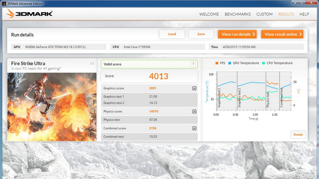Screen dimensions: 319x179
Task: Switch to the Benchmarks tab
Action: 238,14
